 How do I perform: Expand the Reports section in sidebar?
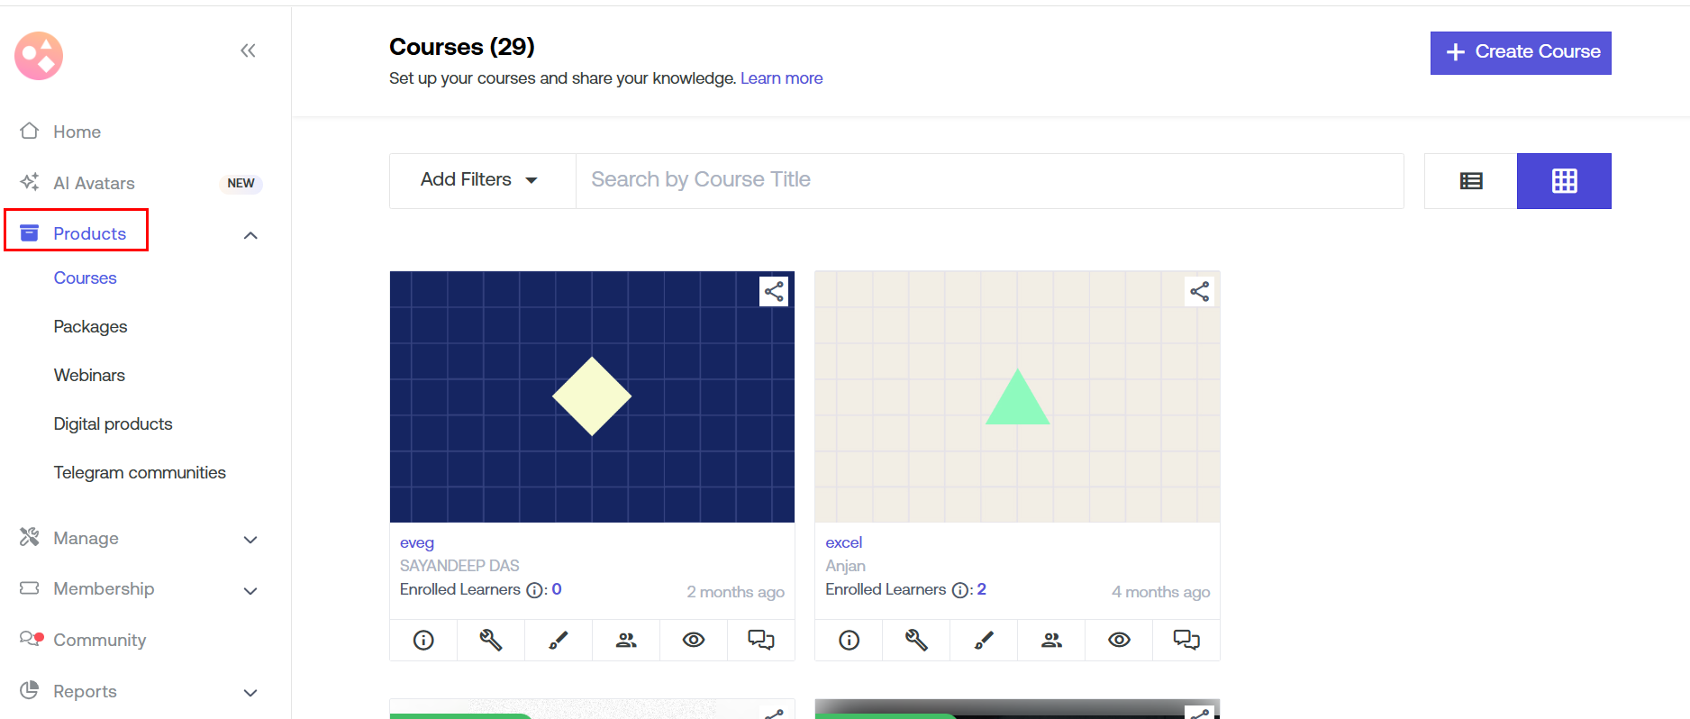click(x=250, y=692)
